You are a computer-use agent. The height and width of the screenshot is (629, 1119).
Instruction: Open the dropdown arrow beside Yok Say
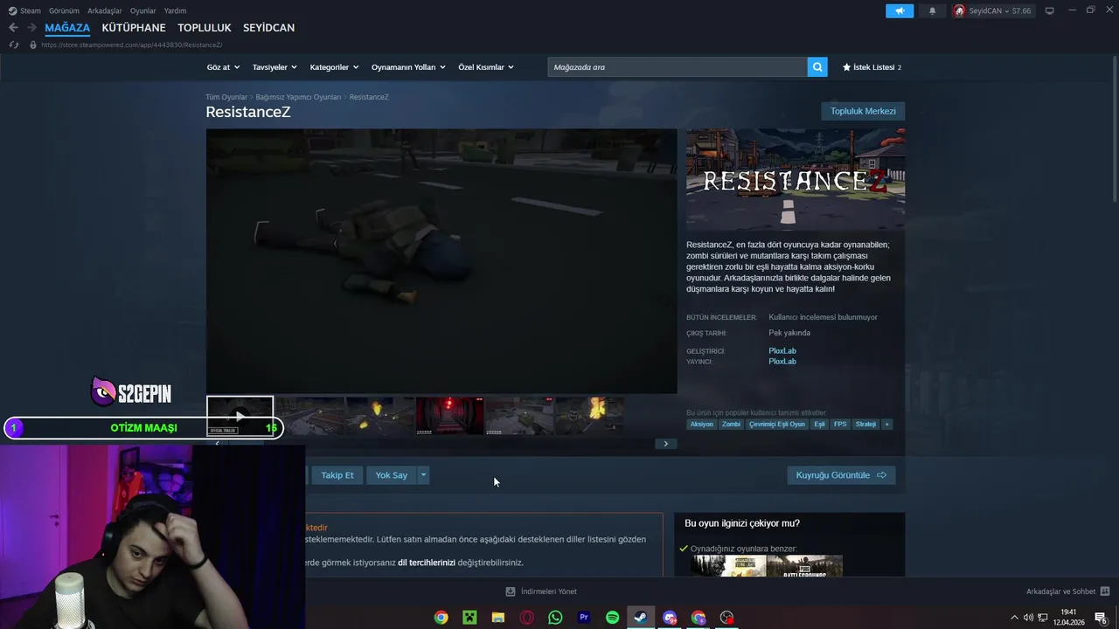(x=423, y=475)
